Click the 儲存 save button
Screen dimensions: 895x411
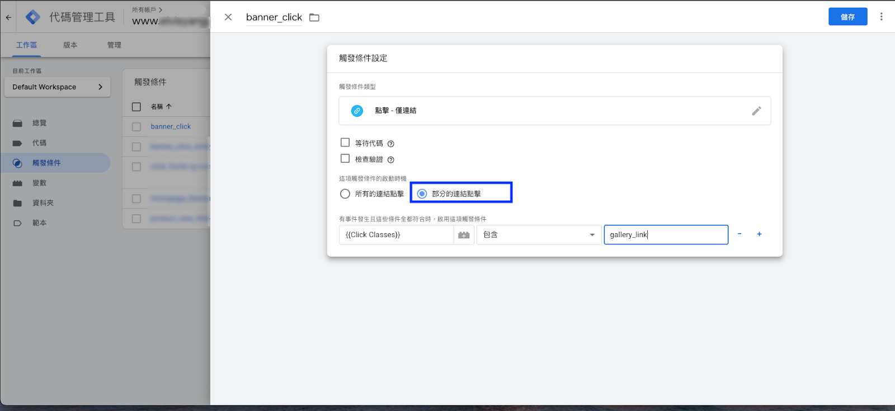847,17
